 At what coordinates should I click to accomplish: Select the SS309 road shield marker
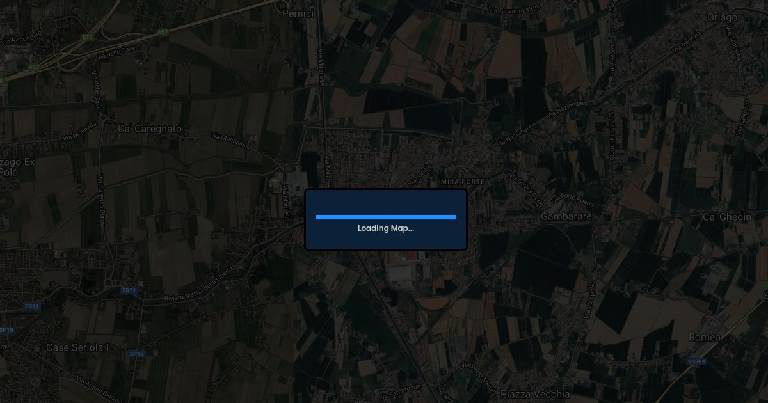click(696, 361)
